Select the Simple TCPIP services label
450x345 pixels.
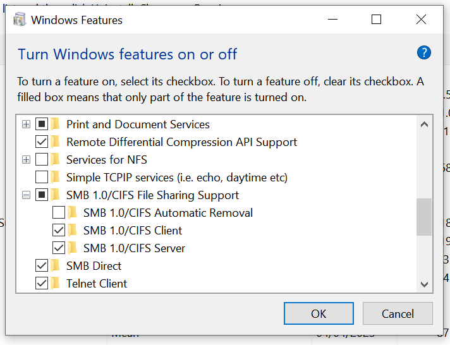click(x=177, y=178)
